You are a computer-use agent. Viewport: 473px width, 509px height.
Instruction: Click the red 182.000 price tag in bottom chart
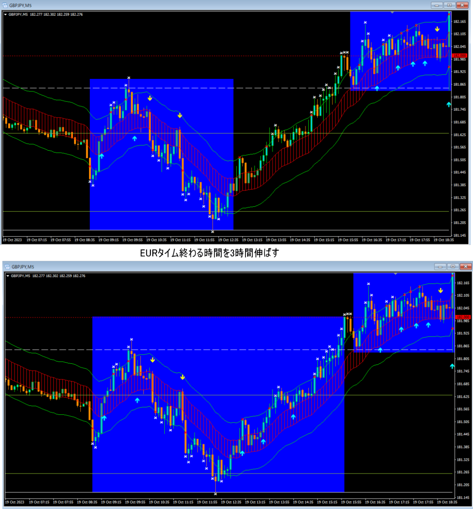click(x=462, y=317)
